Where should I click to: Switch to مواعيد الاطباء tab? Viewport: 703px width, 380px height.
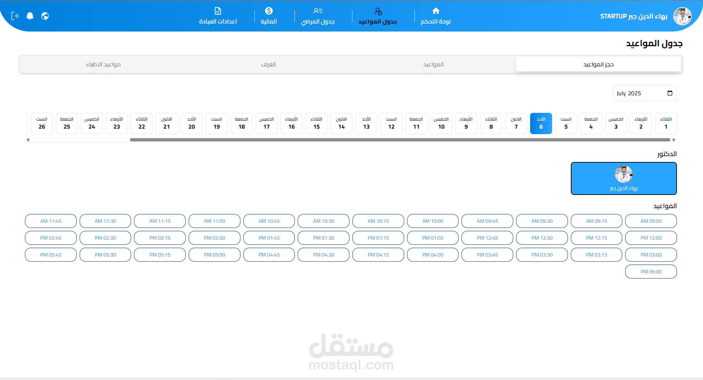(103, 64)
